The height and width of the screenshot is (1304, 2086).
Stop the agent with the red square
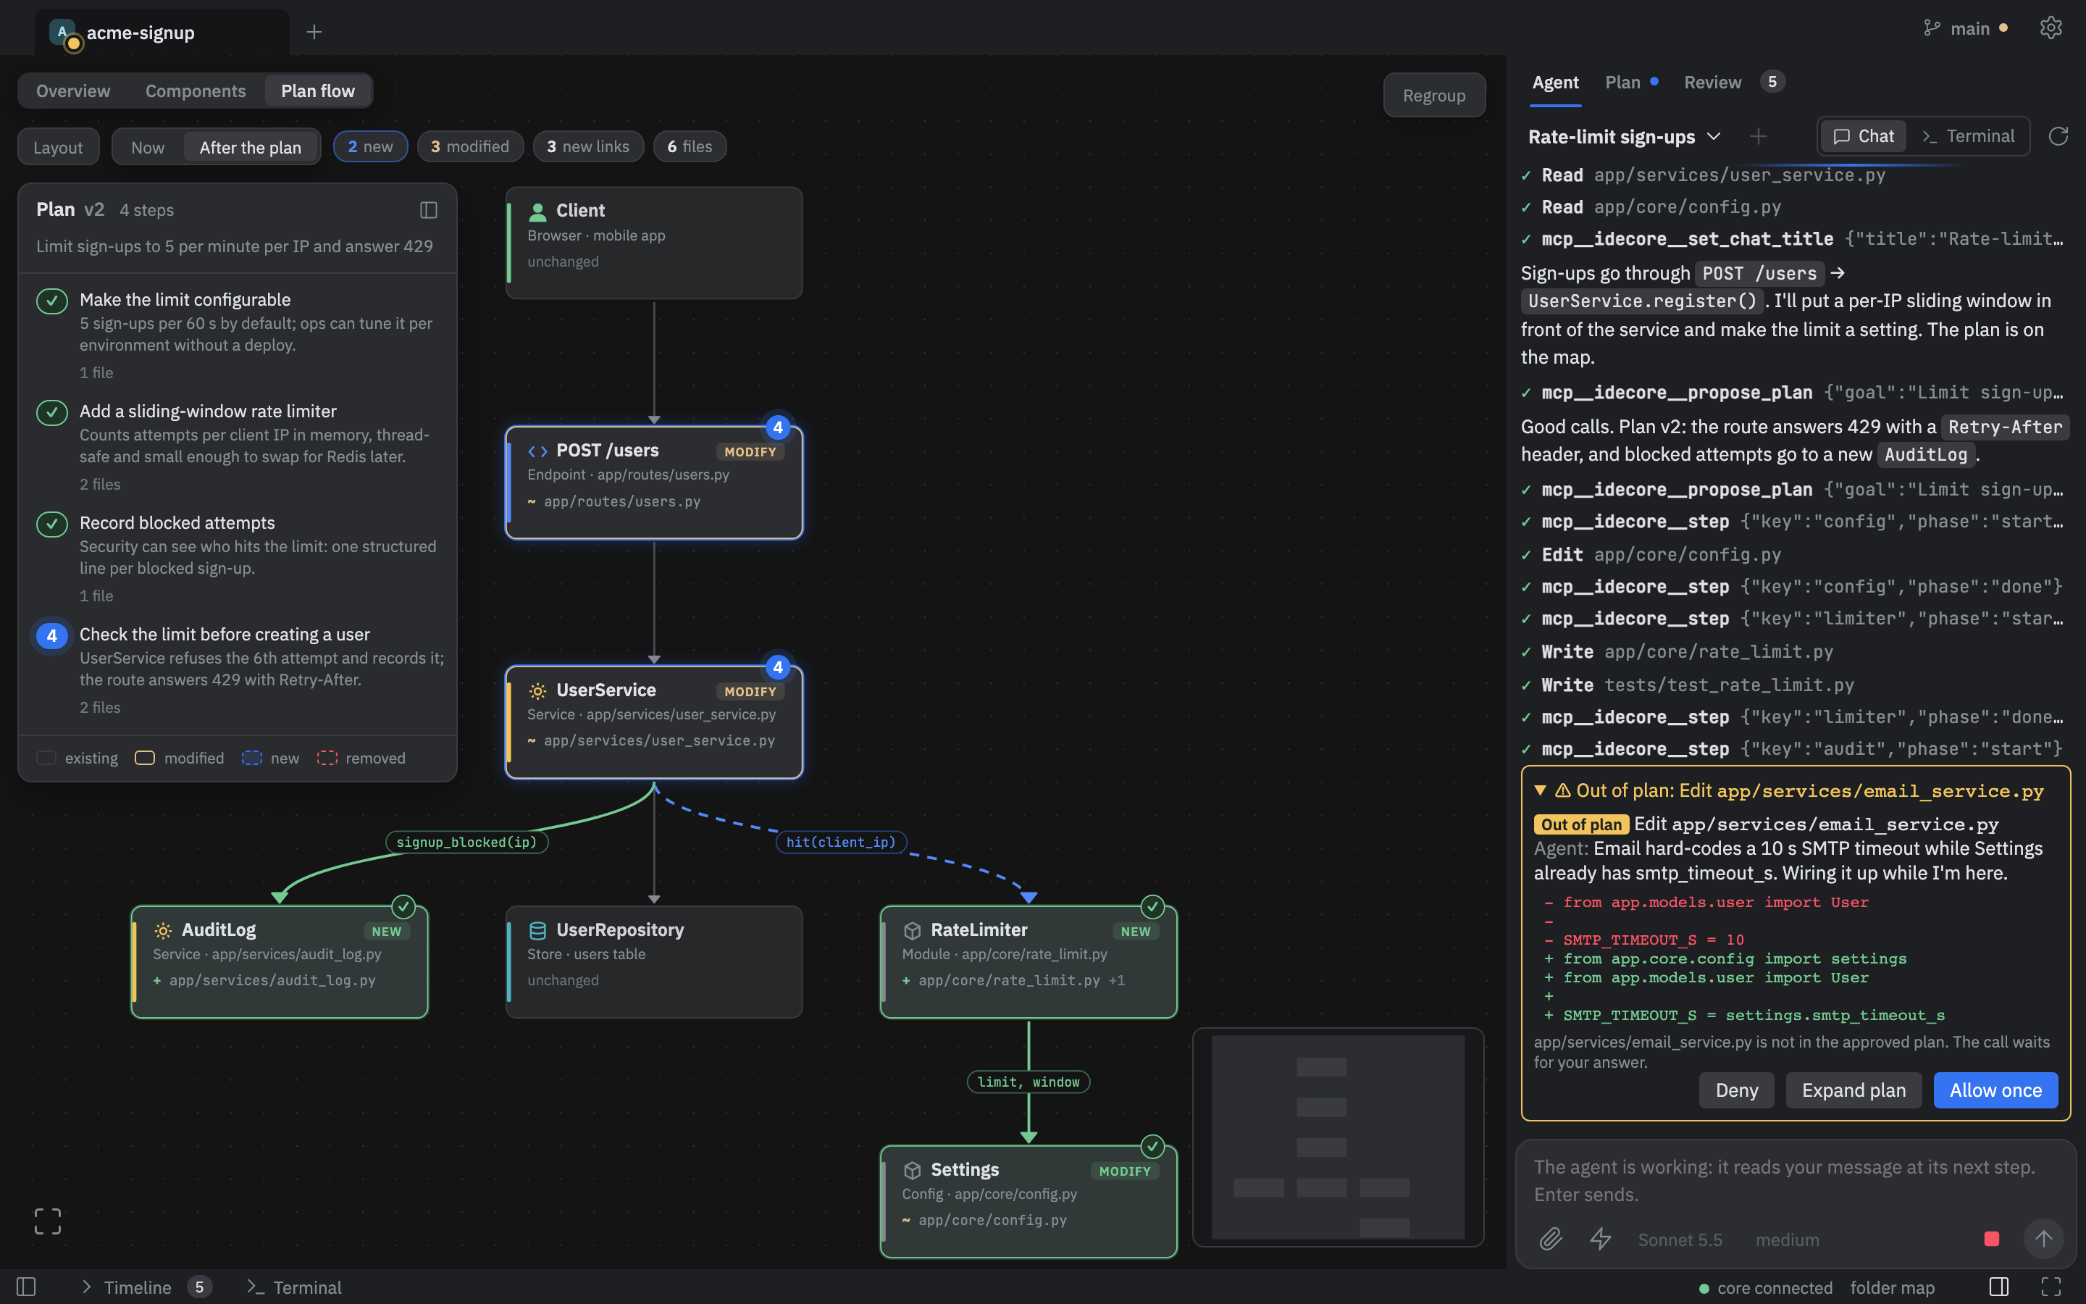tap(1991, 1240)
